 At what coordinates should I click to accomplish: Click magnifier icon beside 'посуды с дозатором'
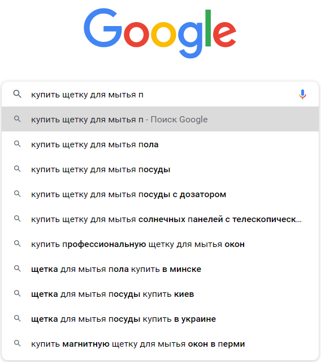[18, 194]
